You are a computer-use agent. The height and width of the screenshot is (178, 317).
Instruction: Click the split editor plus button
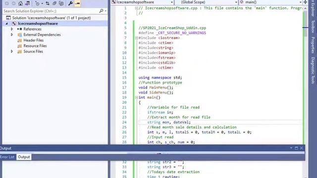[305, 2]
